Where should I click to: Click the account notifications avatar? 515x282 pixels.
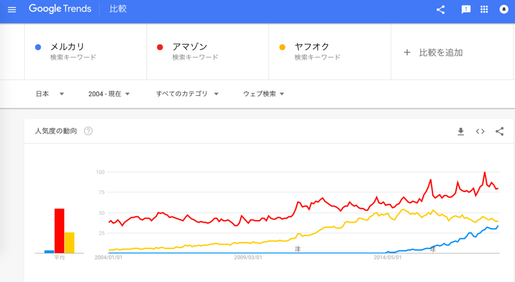(x=504, y=9)
